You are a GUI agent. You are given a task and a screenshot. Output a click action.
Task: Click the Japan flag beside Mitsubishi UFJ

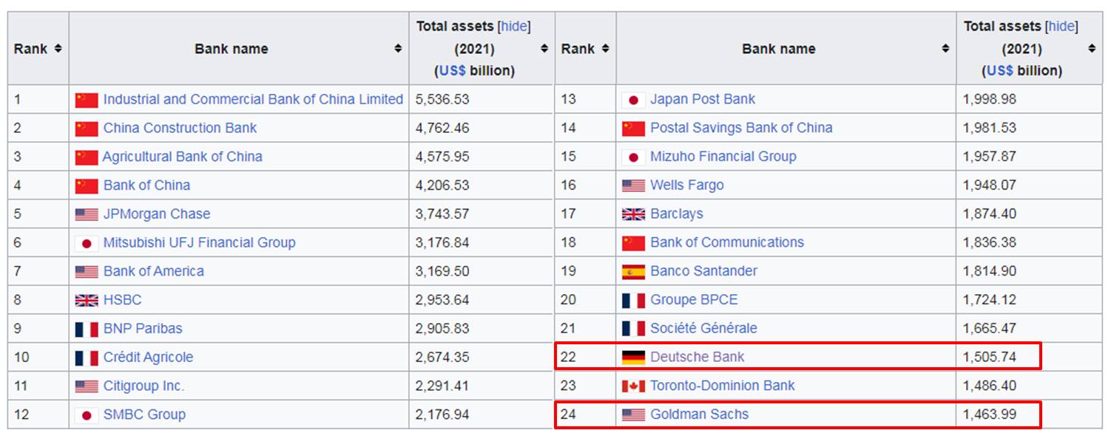[87, 243]
